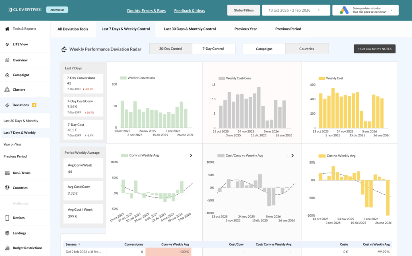Click the Countries globe icon in sidebar
The width and height of the screenshot is (412, 256).
pos(7,188)
